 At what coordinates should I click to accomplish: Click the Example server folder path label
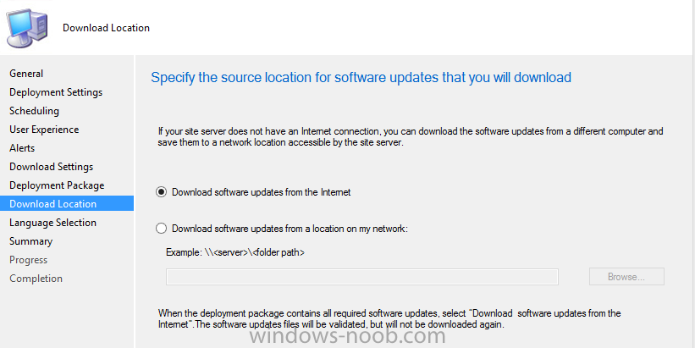point(235,252)
